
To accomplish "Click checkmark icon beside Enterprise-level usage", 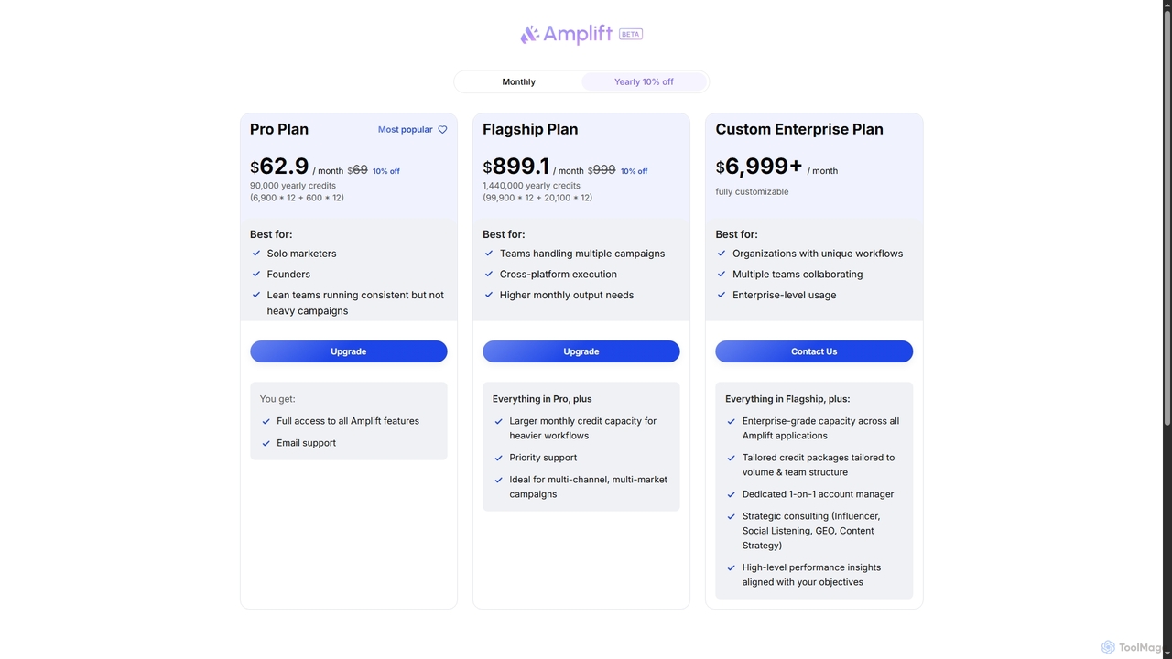I will [x=722, y=296].
